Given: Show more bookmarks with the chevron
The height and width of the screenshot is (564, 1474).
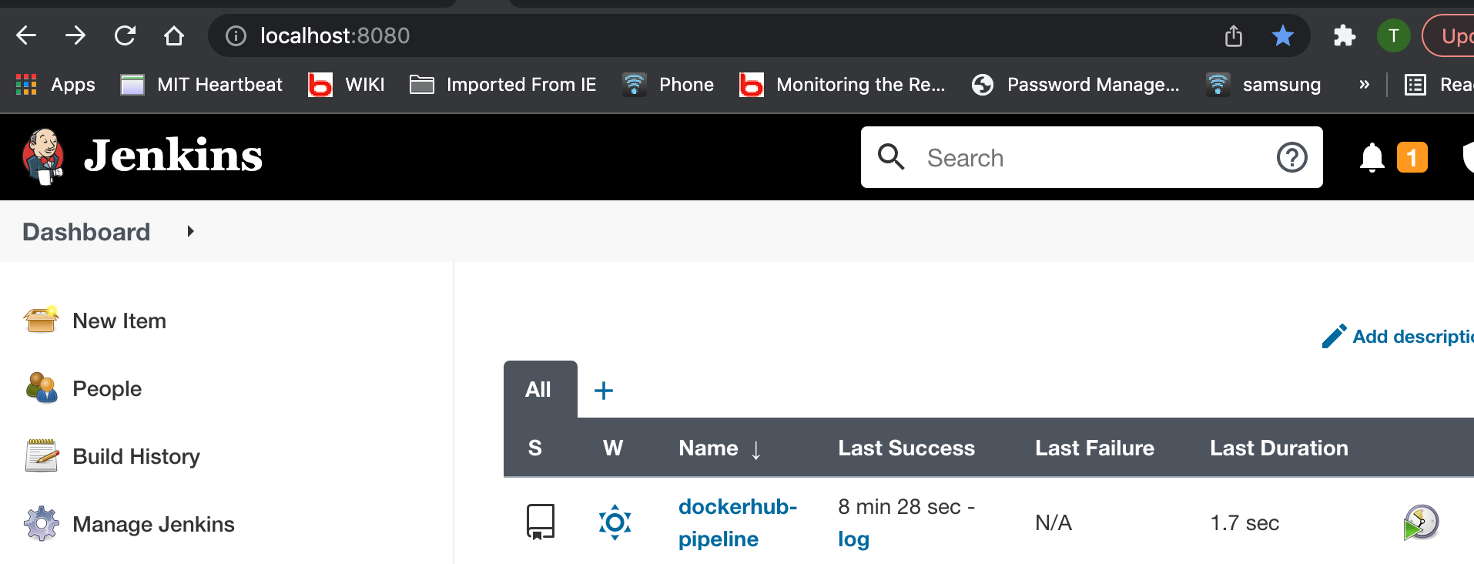Looking at the screenshot, I should 1364,84.
